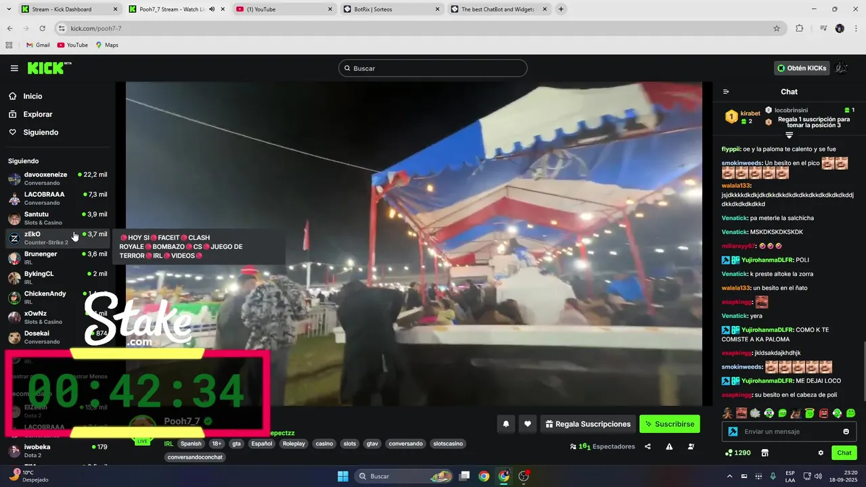Open the channel points balance 1290
Viewport: 866px width, 487px height.
pos(737,453)
